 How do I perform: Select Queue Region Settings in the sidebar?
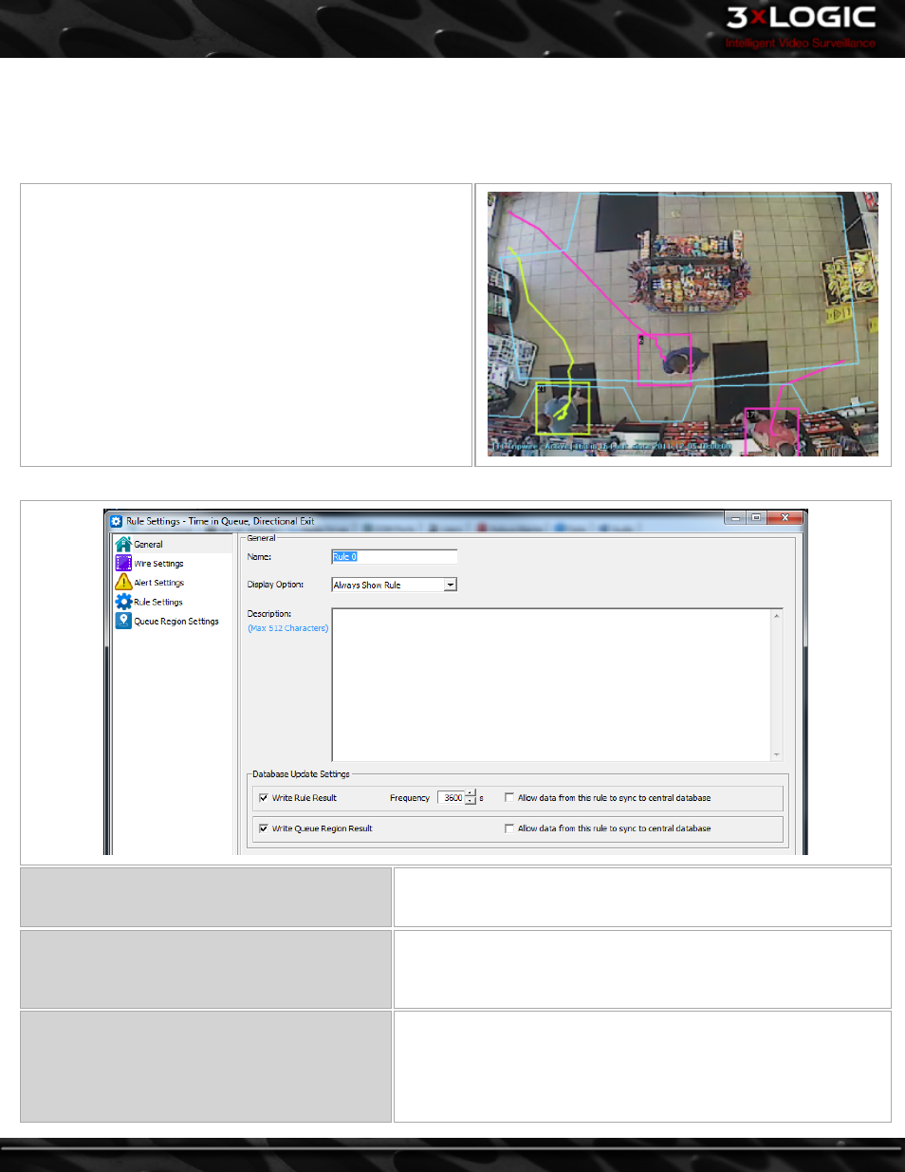pos(175,622)
